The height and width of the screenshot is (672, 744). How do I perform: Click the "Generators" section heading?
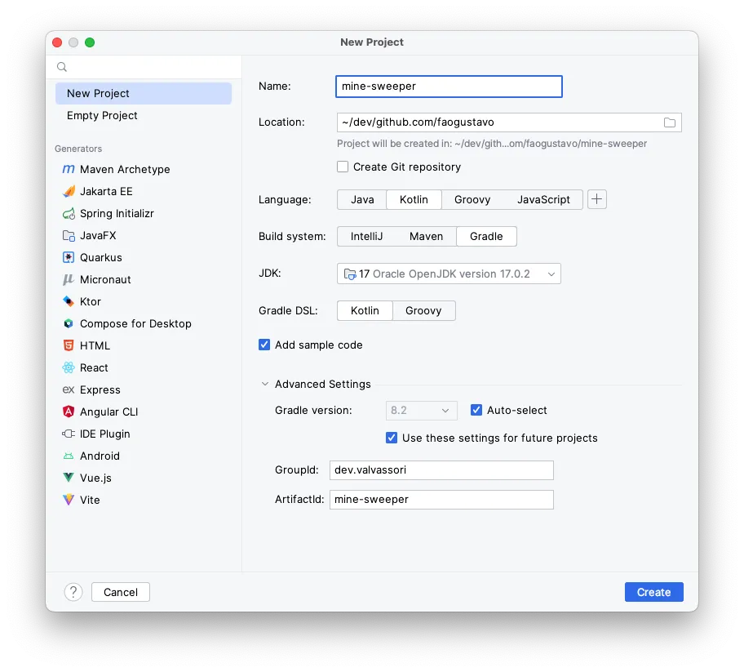78,149
